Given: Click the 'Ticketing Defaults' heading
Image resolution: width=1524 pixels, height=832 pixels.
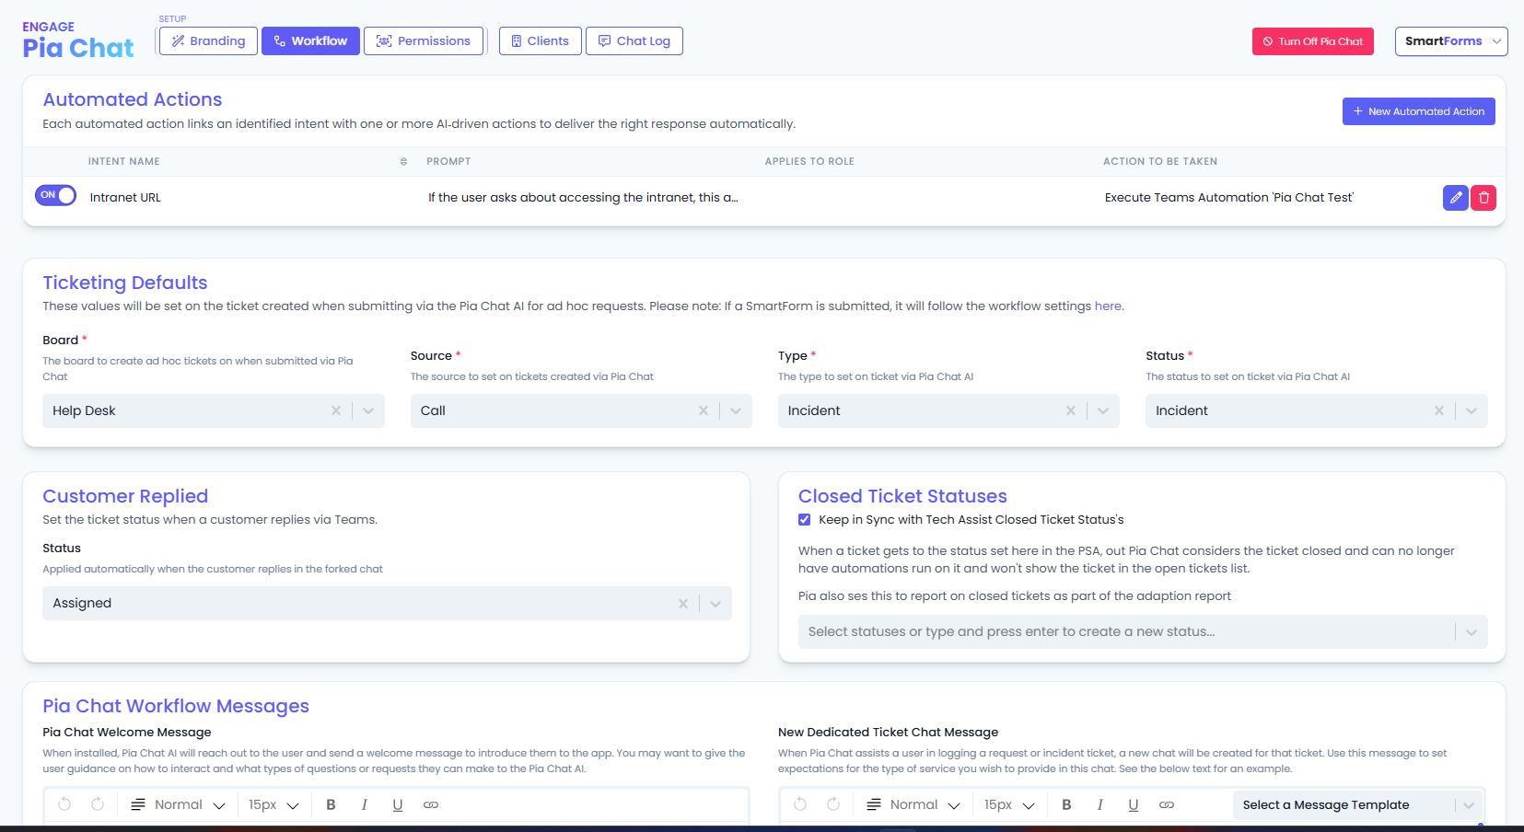Looking at the screenshot, I should coord(125,283).
